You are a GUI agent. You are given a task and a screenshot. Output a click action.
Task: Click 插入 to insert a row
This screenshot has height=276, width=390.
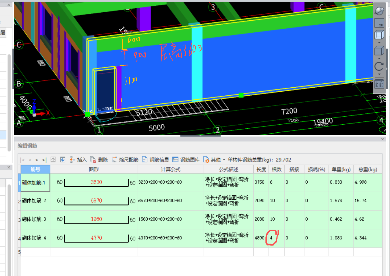pyautogui.click(x=78, y=160)
